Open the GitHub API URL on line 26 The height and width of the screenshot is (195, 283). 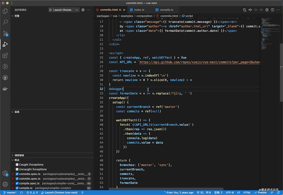(200, 62)
